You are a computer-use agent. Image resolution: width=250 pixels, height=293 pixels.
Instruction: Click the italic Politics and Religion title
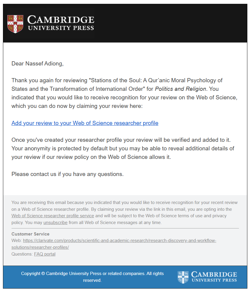coord(180,89)
